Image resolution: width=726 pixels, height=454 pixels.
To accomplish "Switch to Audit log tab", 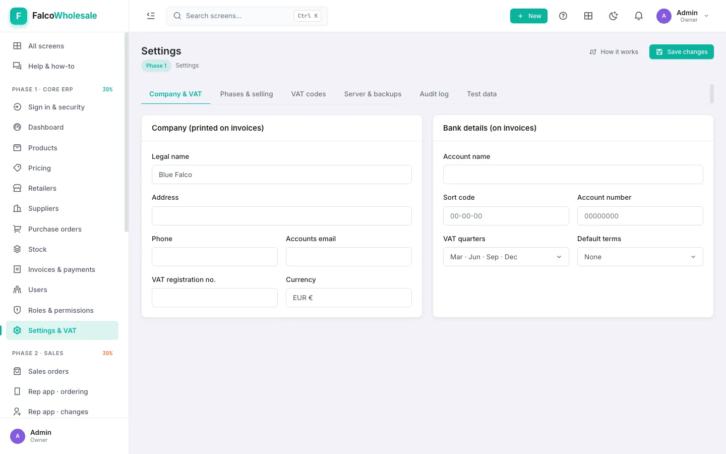I will tap(434, 94).
